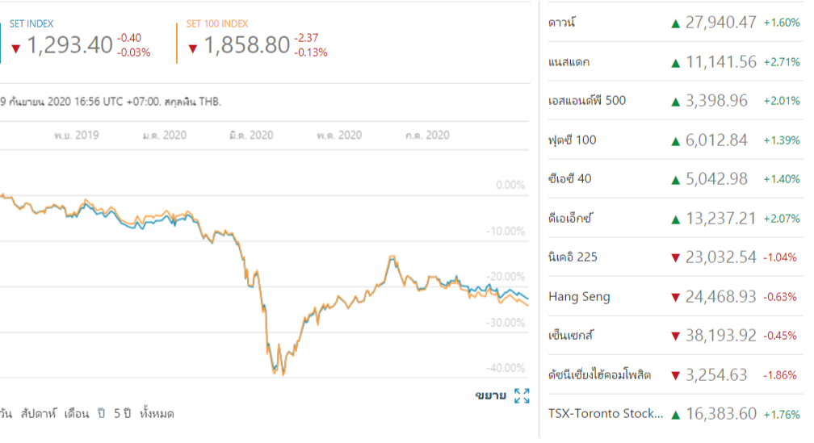Open the SET 100 INDEX title link

(x=216, y=24)
